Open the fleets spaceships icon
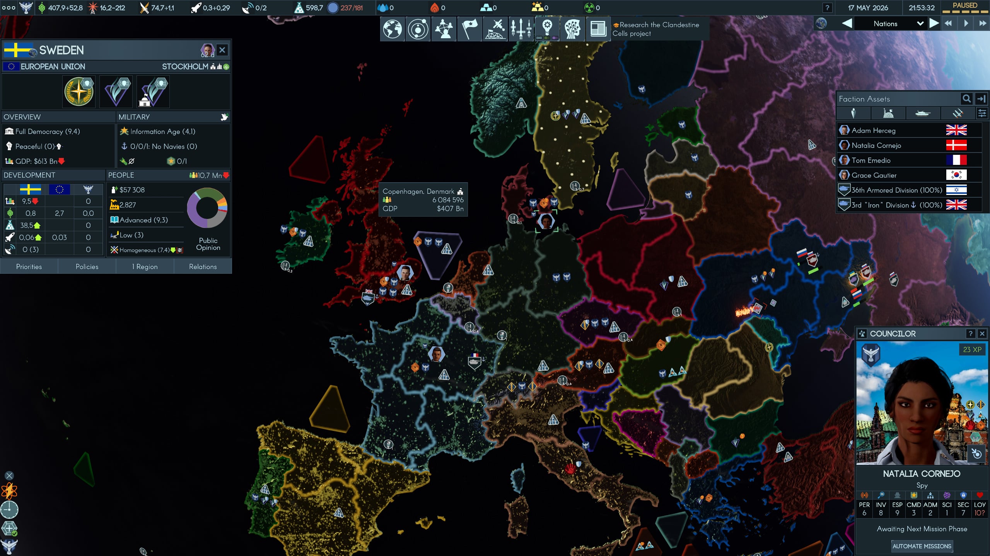The image size is (990, 556). click(521, 29)
